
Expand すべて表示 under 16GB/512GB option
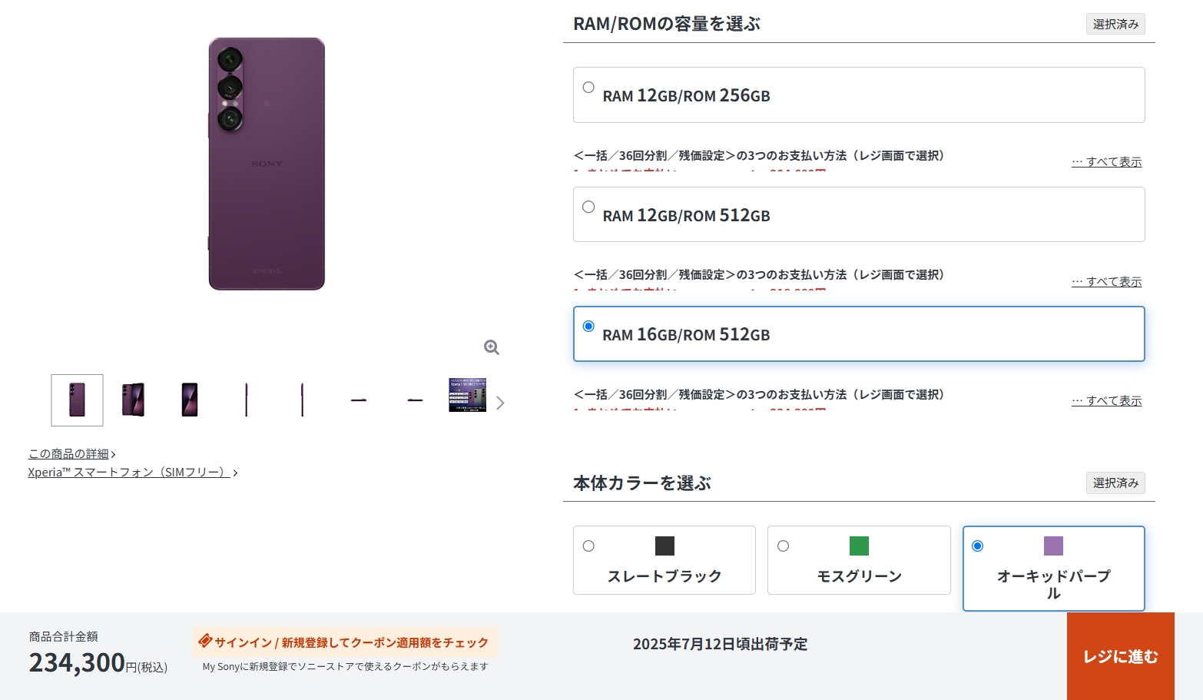click(x=1107, y=400)
